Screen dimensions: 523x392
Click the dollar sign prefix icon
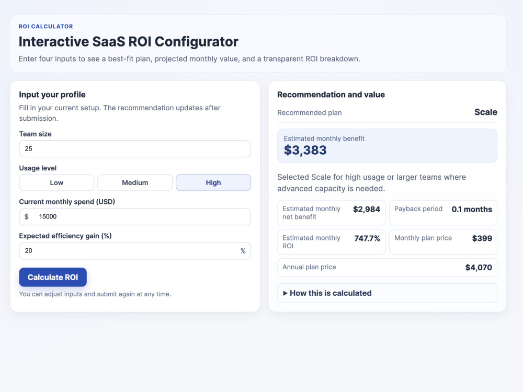pos(26,217)
